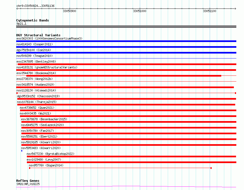Open esv2347895 (Bentley2008) label
Screen dimensions: 244x190
tap(36, 62)
